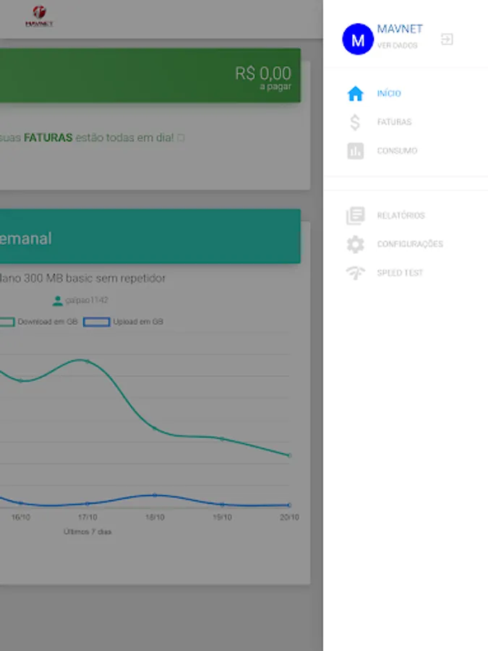
Task: Click the Últimos 7 dias caption
Action: pyautogui.click(x=87, y=532)
